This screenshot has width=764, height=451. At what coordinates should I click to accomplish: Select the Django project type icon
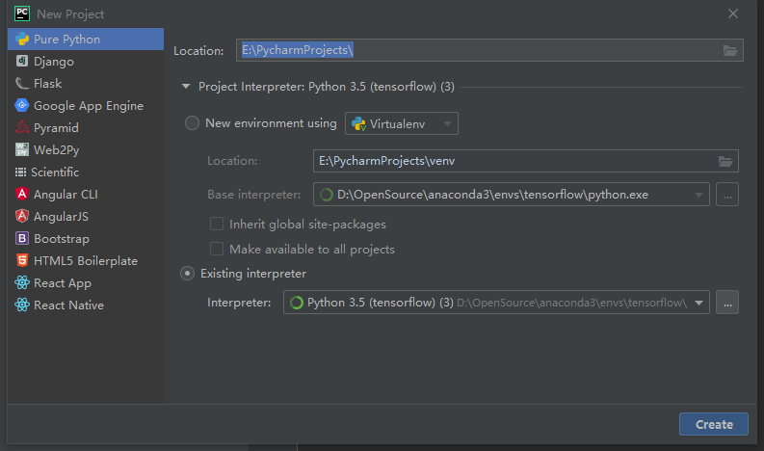click(x=22, y=61)
